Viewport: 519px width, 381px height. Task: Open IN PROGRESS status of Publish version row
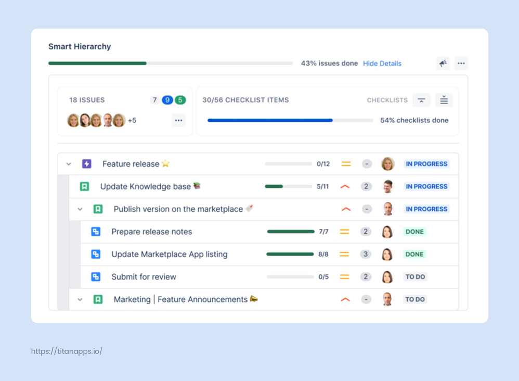click(x=426, y=209)
